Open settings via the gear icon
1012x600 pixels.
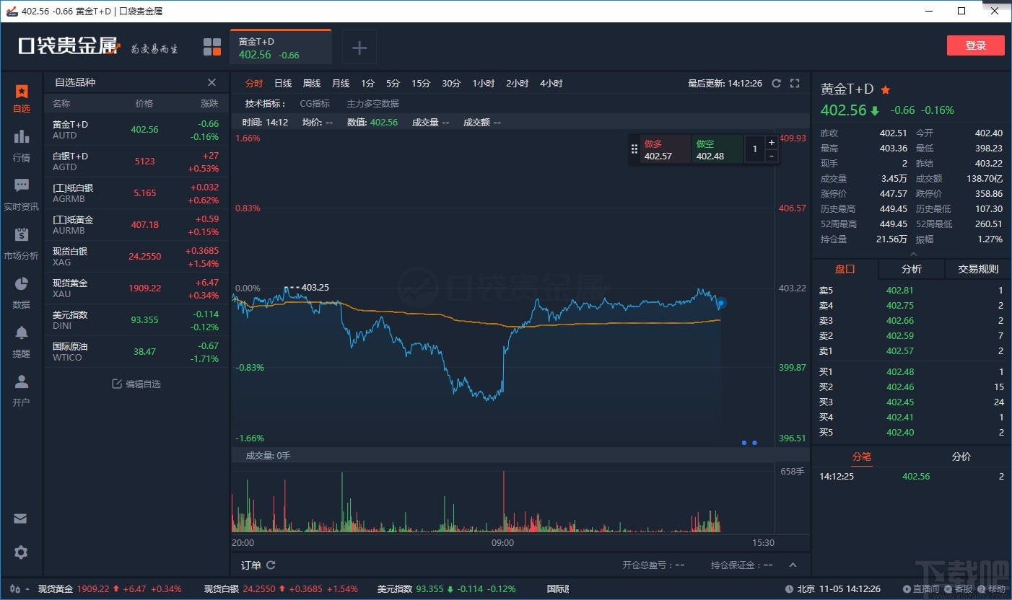tap(21, 552)
